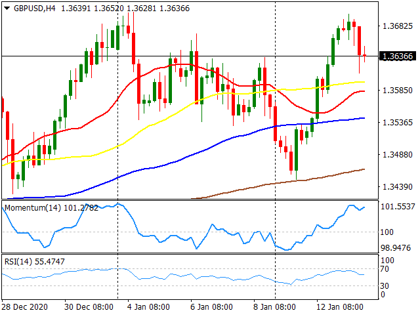Click the Momentum scale value 101.5537
The height and width of the screenshot is (315, 420).
coord(398,207)
